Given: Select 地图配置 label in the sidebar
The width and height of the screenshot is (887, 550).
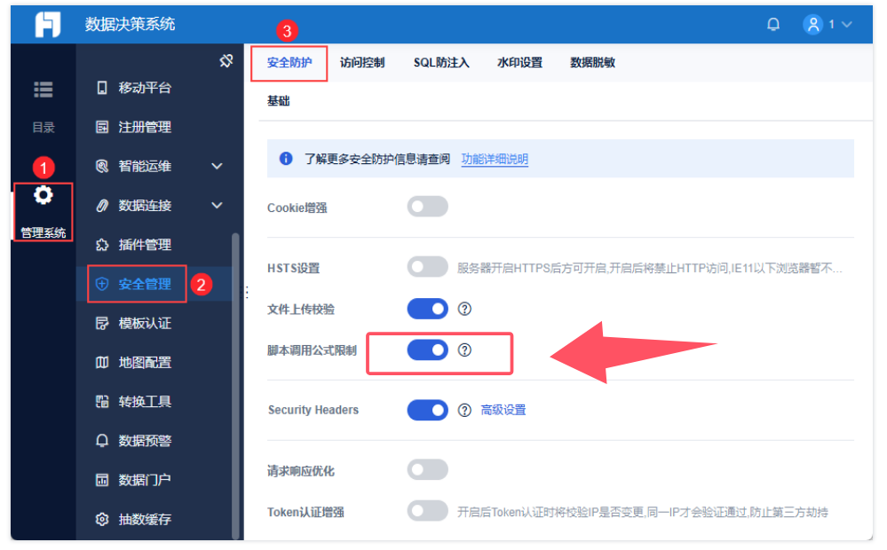Looking at the screenshot, I should pyautogui.click(x=145, y=362).
